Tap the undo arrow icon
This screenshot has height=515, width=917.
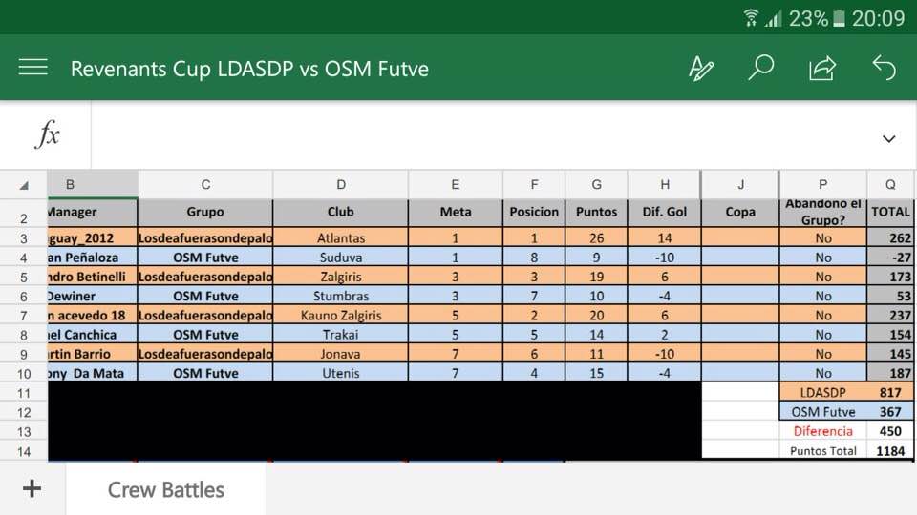click(884, 68)
